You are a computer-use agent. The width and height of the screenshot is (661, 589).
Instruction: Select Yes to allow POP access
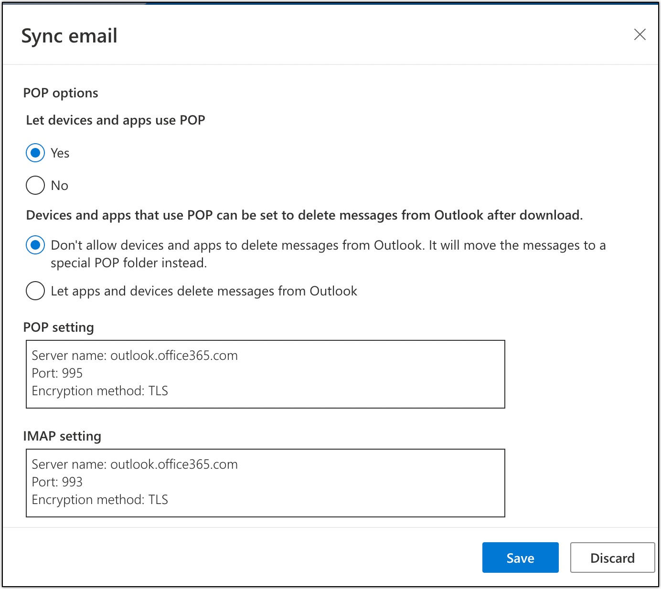(x=35, y=153)
